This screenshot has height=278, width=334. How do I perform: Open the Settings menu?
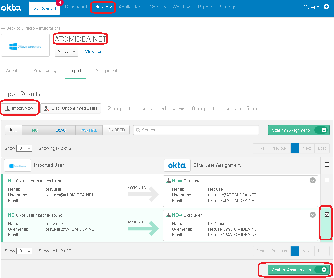228,7
